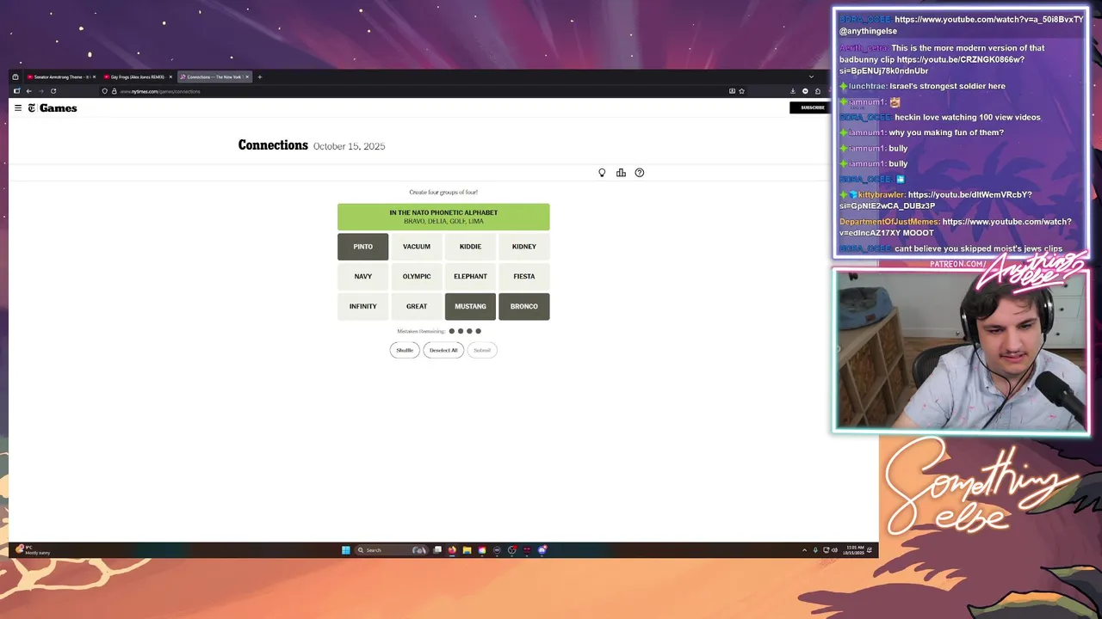
Task: Select the GREAT tile
Action: tap(417, 306)
